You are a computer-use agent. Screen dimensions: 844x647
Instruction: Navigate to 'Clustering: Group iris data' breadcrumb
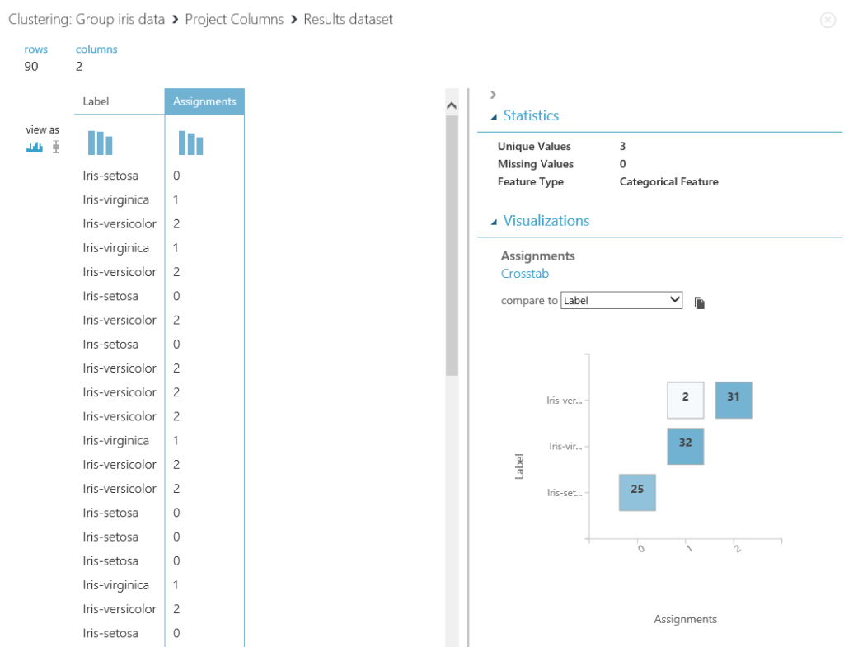[x=86, y=19]
